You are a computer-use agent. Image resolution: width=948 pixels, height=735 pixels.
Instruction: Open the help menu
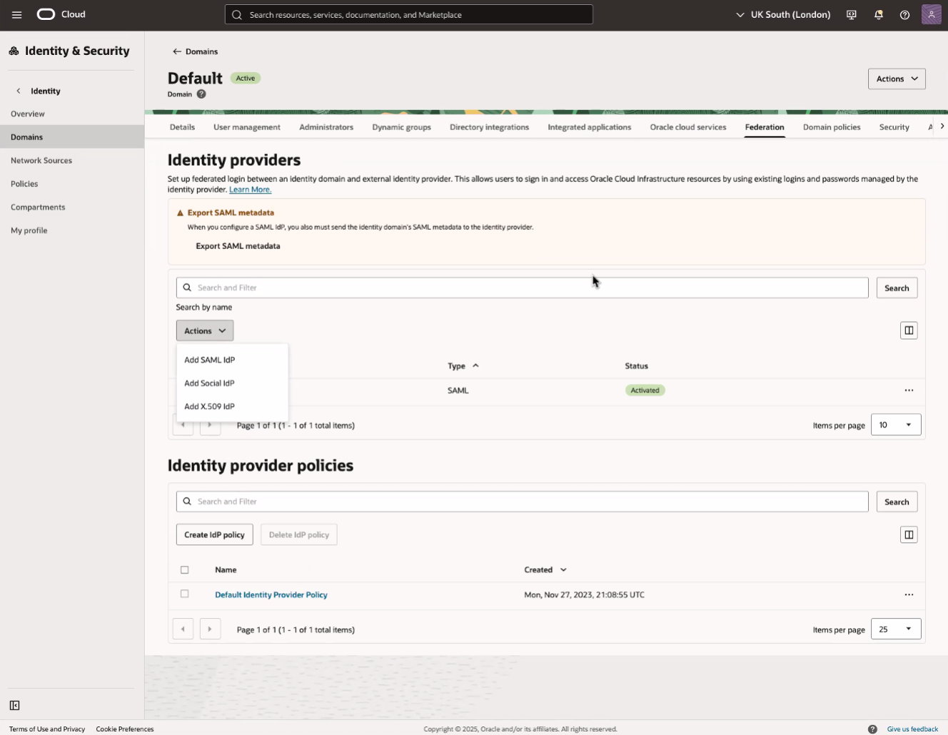pyautogui.click(x=904, y=14)
